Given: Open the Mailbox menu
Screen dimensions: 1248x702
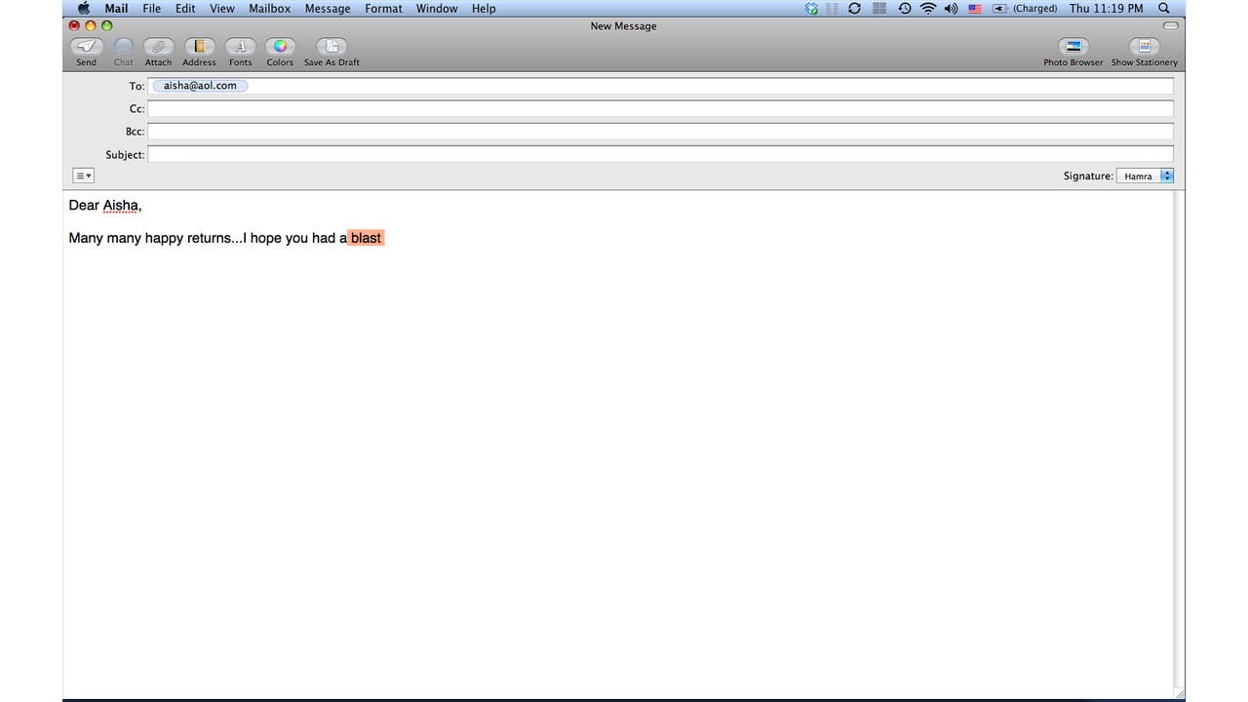Looking at the screenshot, I should (x=269, y=9).
